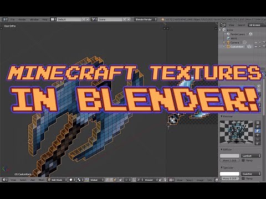This screenshot has height=199, width=266.
Task: Open the Outliner View menu
Action: pyautogui.click(x=231, y=25)
